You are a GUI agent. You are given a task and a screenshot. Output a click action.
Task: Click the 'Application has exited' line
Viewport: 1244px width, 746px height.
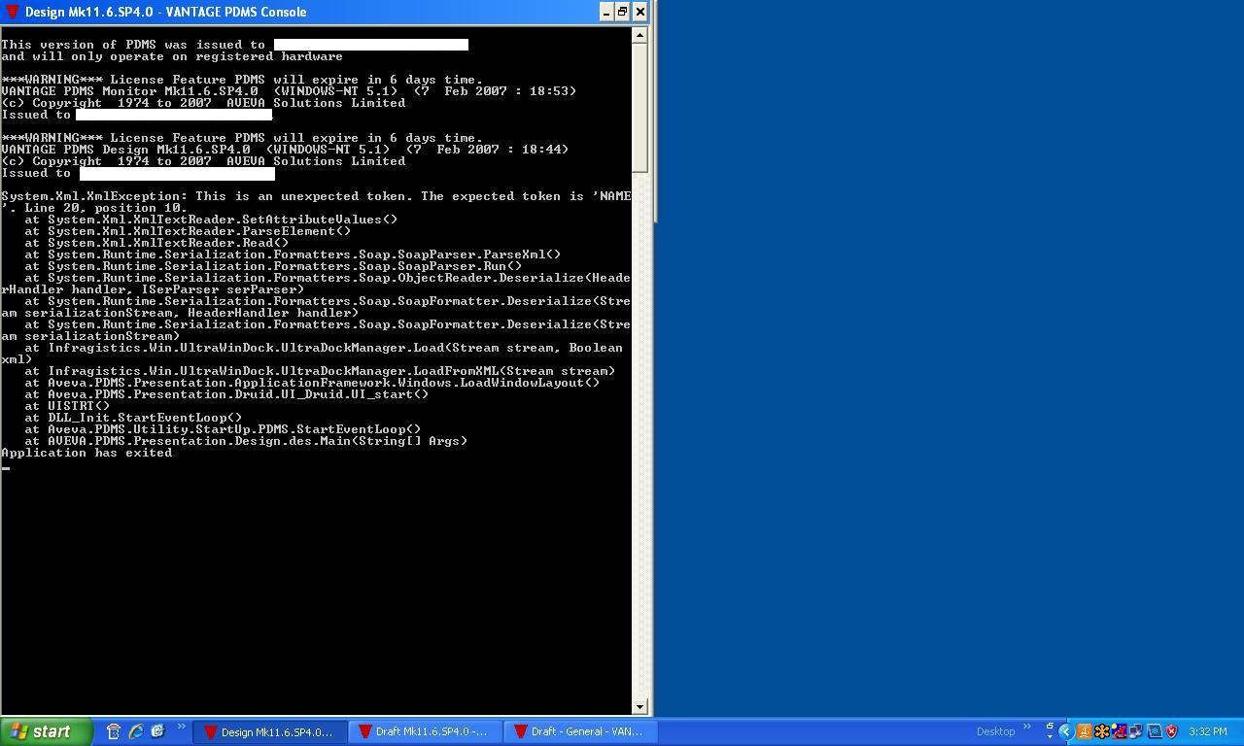[x=86, y=453]
